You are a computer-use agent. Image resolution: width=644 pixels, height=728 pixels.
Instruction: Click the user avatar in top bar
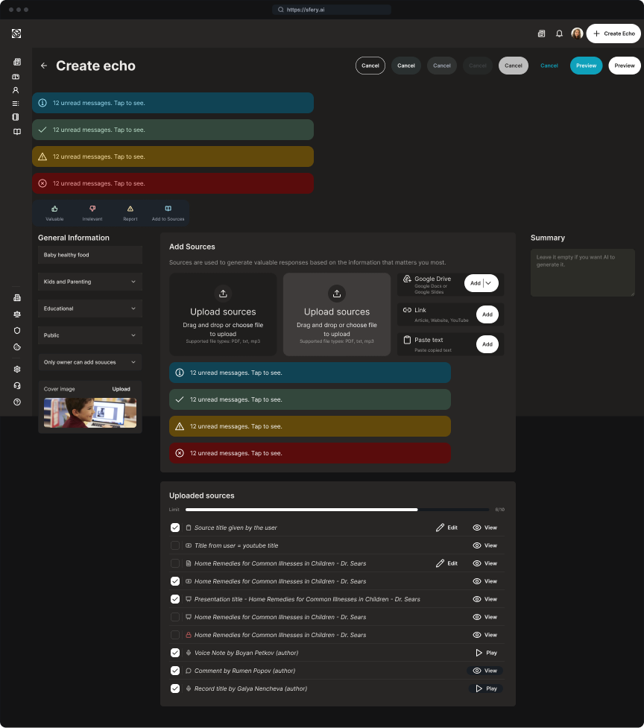click(577, 34)
